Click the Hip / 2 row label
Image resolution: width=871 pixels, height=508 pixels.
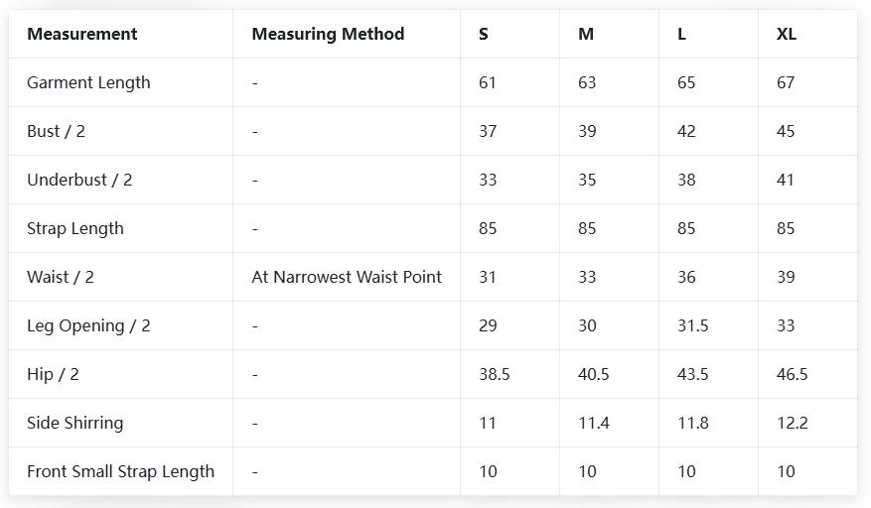53,374
